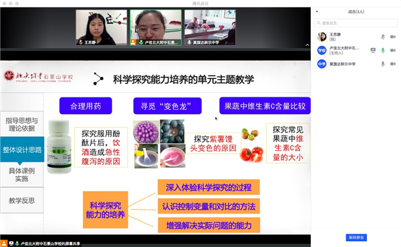Click the blue 寻觅"变色龙" button on slide

point(167,105)
